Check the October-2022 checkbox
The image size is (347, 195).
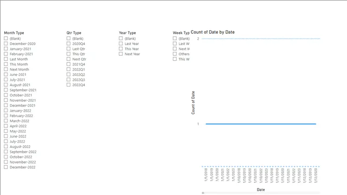point(6,157)
